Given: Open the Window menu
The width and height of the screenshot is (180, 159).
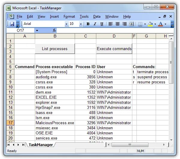Looking at the screenshot, I should tap(112, 16).
